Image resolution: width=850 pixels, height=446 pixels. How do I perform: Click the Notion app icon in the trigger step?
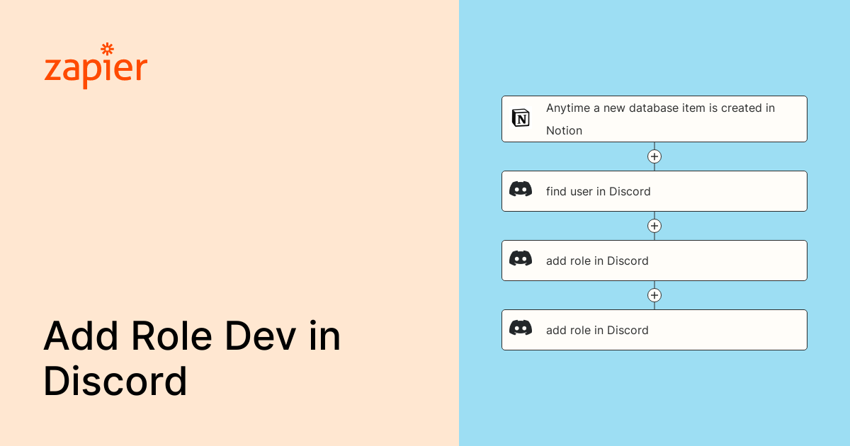coord(521,119)
